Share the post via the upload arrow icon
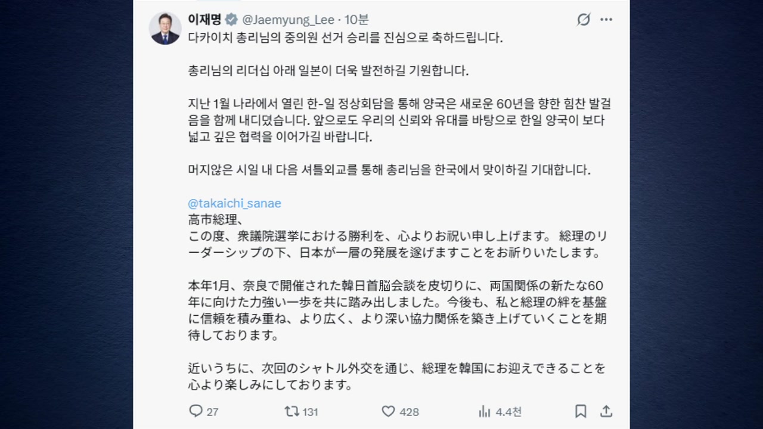Viewport: 763px width, 429px height. coord(606,411)
